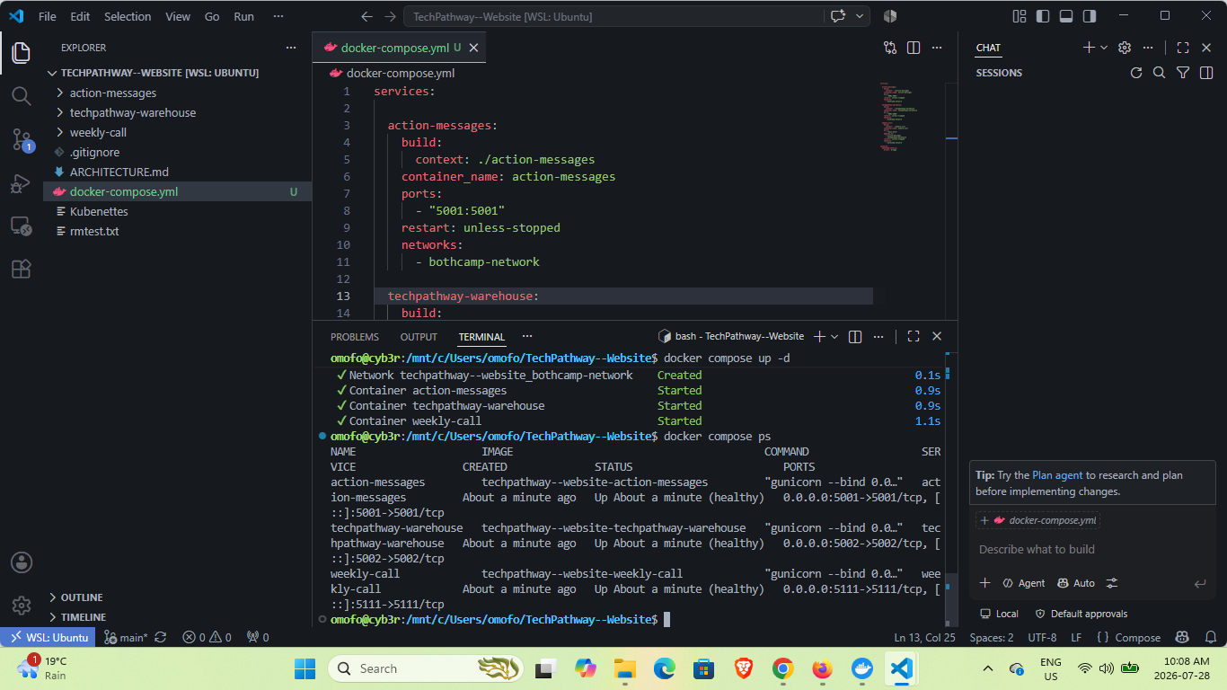Search chat sessions magnifier icon
The image size is (1227, 690).
[x=1160, y=73]
